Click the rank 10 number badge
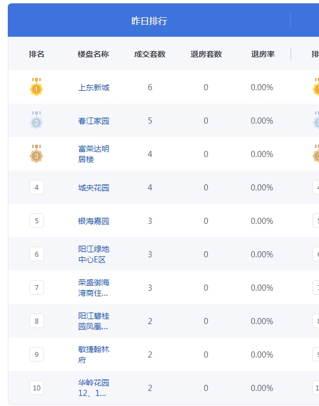 [x=37, y=388]
